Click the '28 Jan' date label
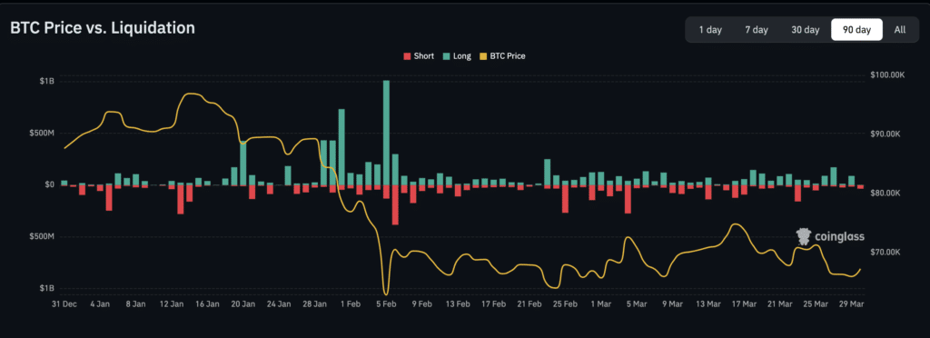 315,303
